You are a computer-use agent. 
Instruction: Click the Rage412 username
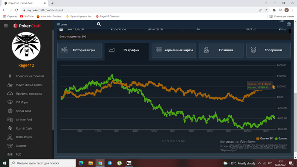26,65
